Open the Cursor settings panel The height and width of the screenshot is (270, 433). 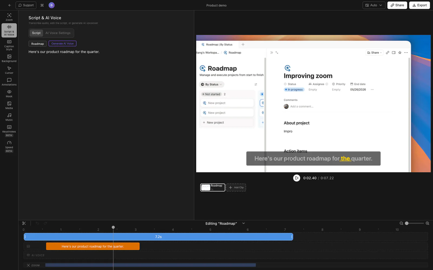point(9,70)
